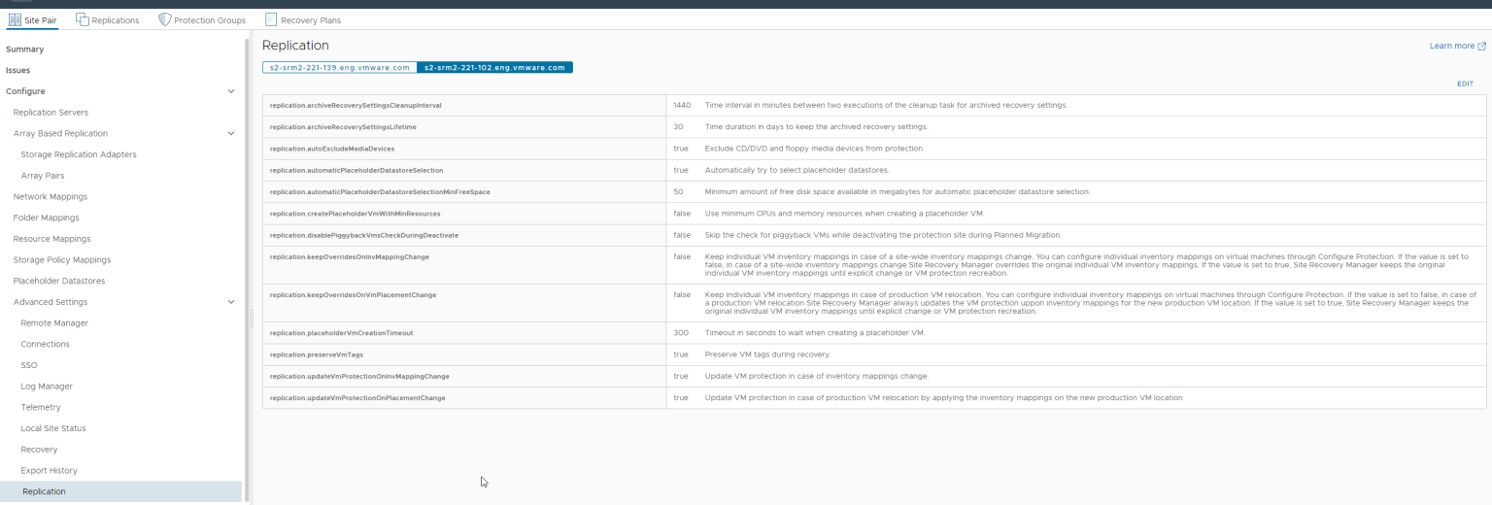Click the Recovery Plans document icon

click(x=271, y=19)
